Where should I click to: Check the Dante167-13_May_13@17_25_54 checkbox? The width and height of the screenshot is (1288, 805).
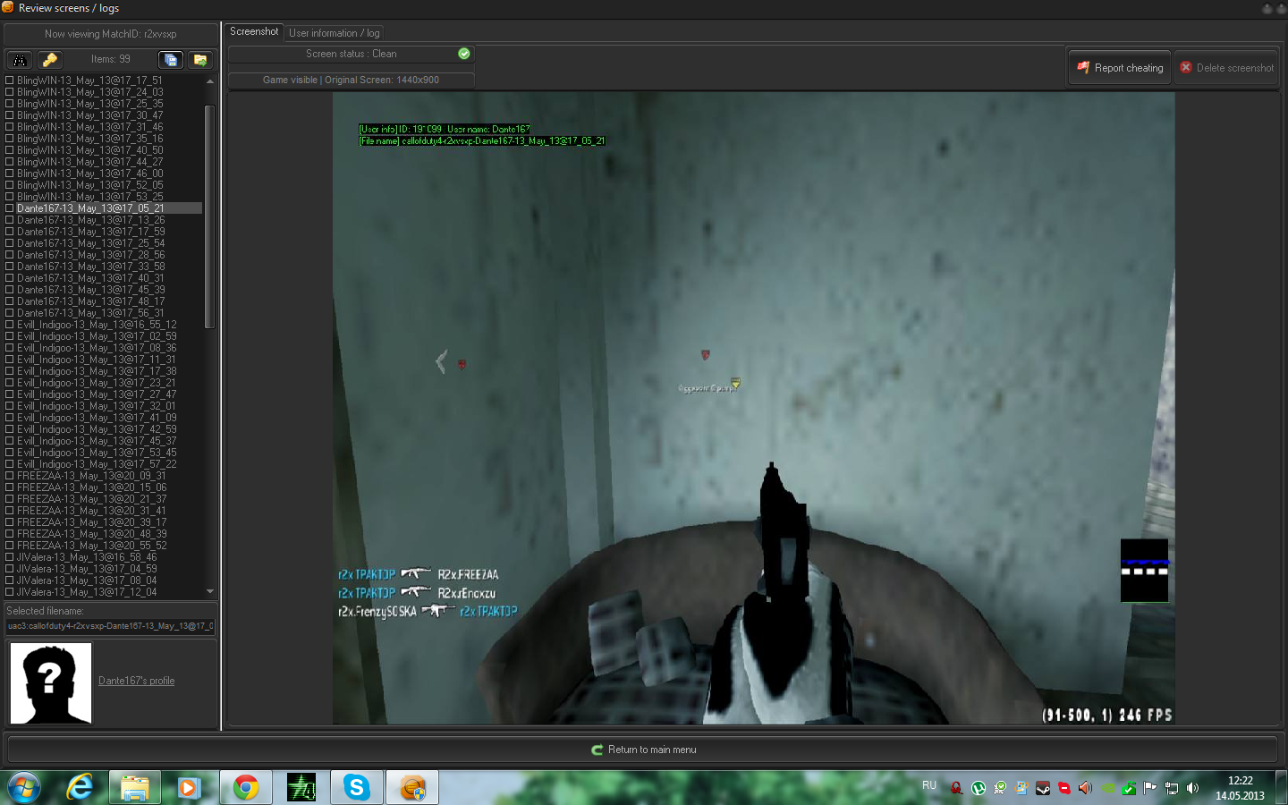coord(10,243)
